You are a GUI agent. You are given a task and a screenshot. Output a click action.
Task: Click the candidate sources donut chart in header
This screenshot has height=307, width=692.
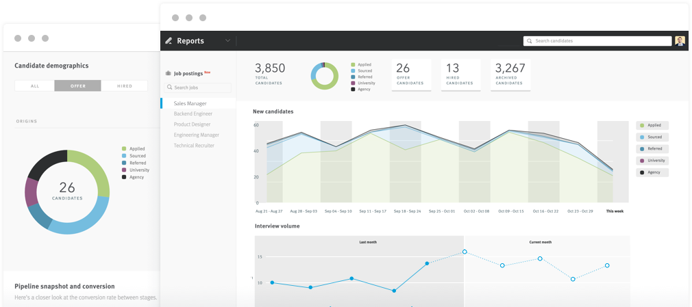pos(324,76)
